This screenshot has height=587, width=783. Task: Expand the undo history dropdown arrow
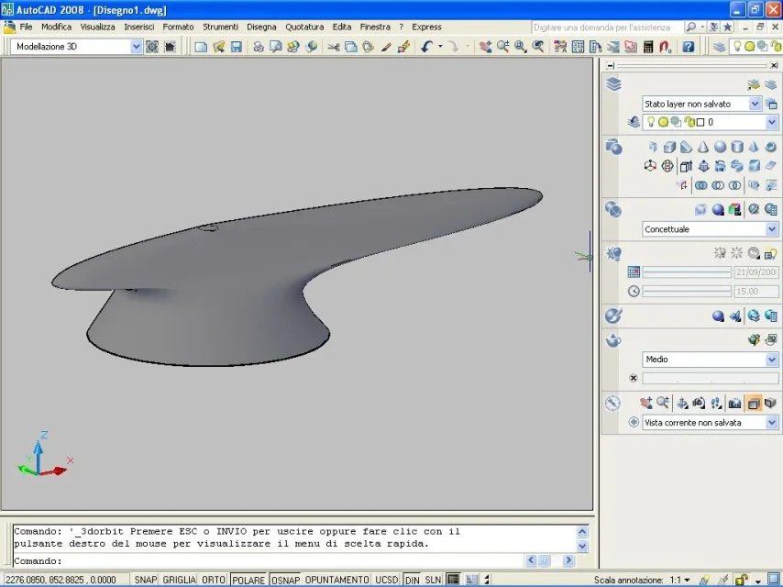440,47
